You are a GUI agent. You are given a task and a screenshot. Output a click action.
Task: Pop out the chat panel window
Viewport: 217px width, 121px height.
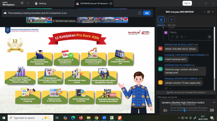tap(209, 12)
